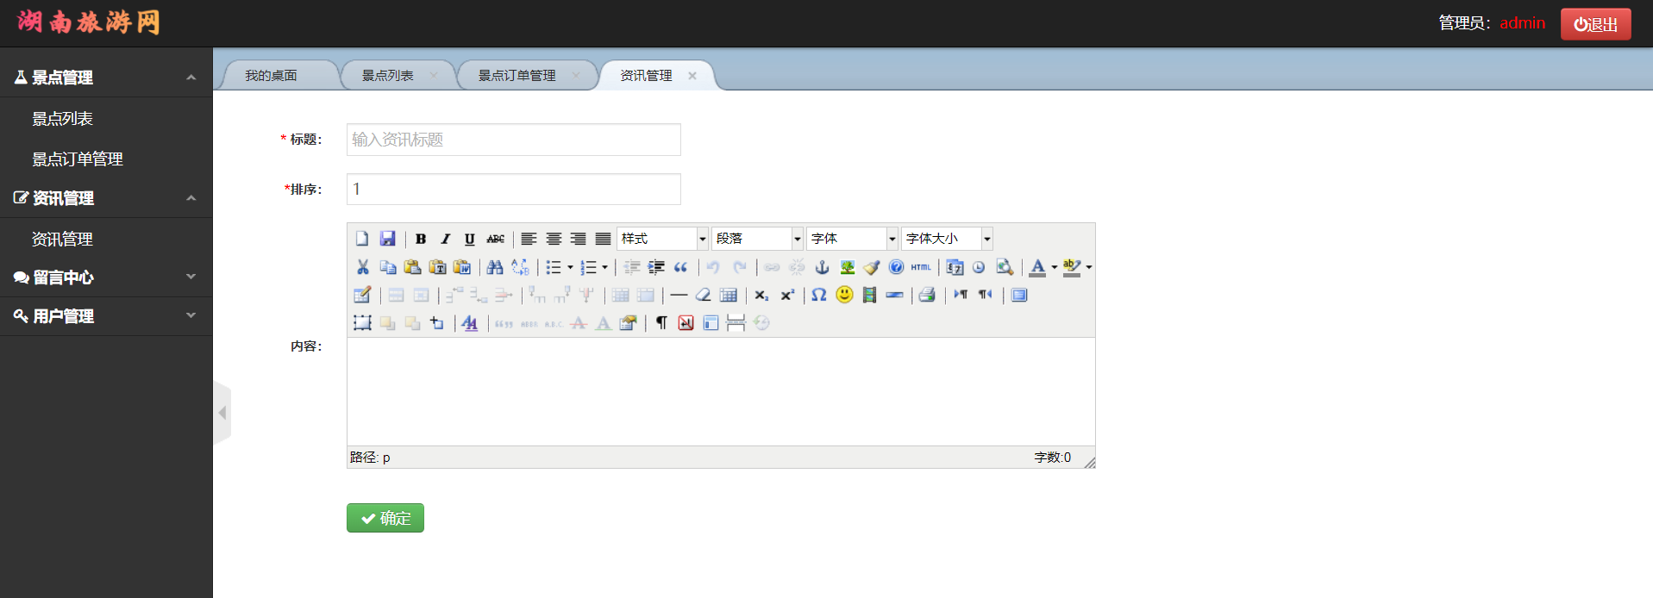
Task: Open the 段落 paragraph format dropdown
Action: click(757, 239)
